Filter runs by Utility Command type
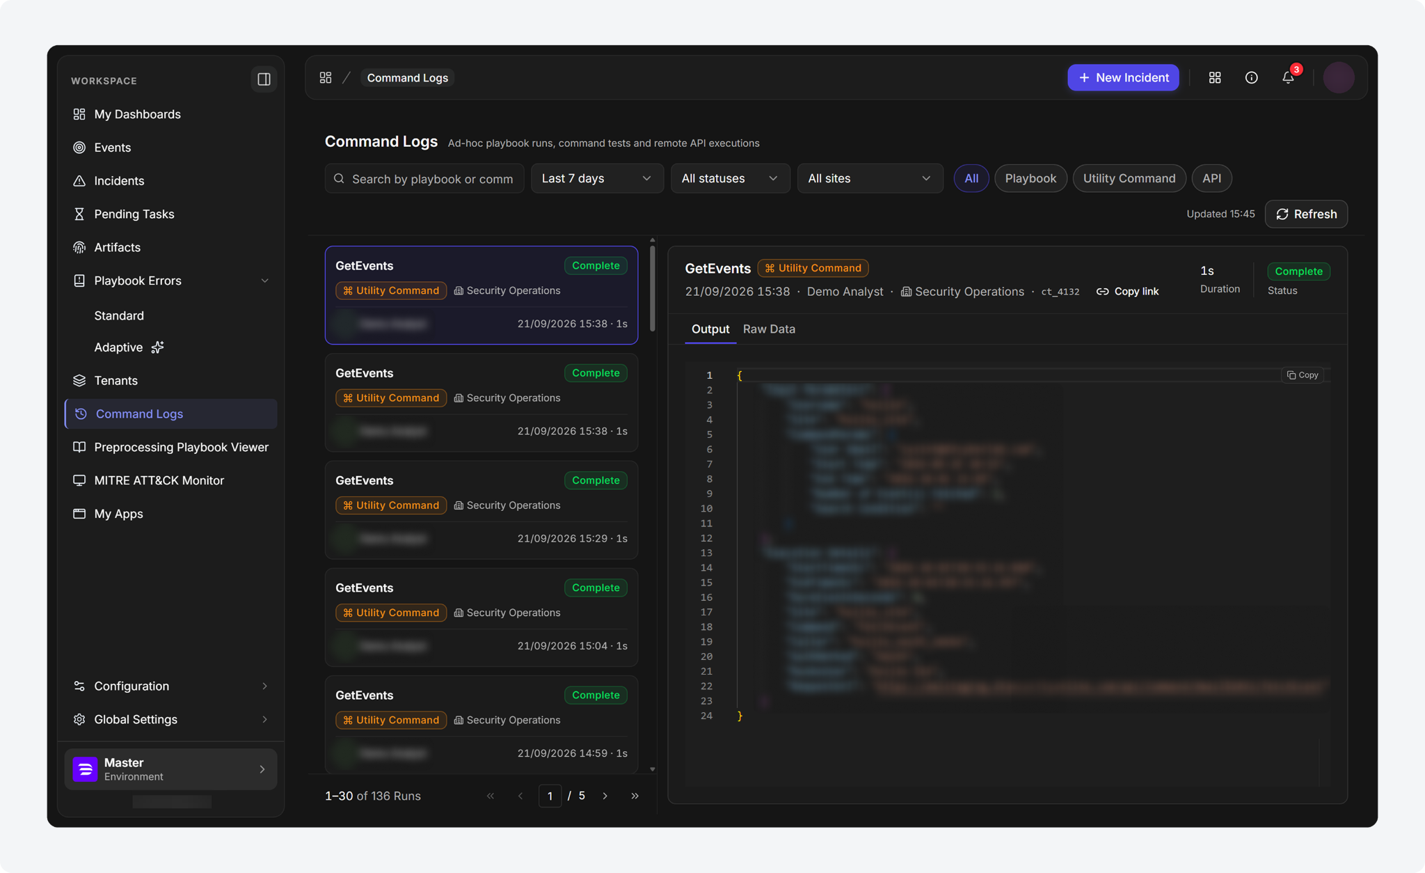The height and width of the screenshot is (873, 1425). tap(1129, 179)
